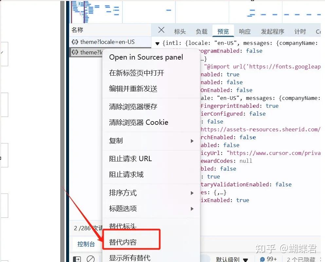This screenshot has width=325, height=262.
Task: Switch to the 响应 tab
Action: [244, 31]
